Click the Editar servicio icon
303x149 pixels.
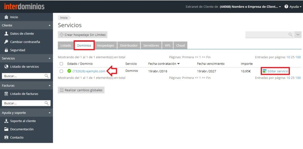click(x=265, y=72)
